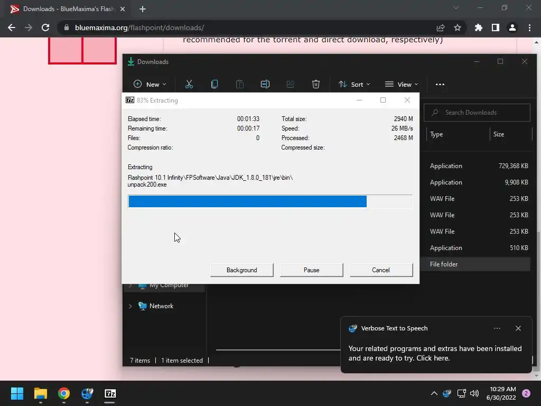Open File Explorer from taskbar

click(40, 393)
